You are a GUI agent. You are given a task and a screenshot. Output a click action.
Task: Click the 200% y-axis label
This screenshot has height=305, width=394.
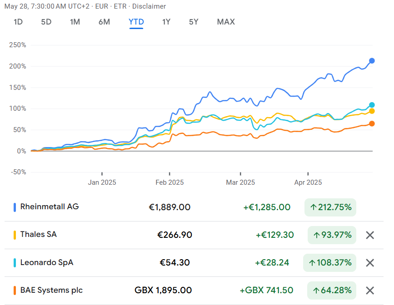[18, 66]
